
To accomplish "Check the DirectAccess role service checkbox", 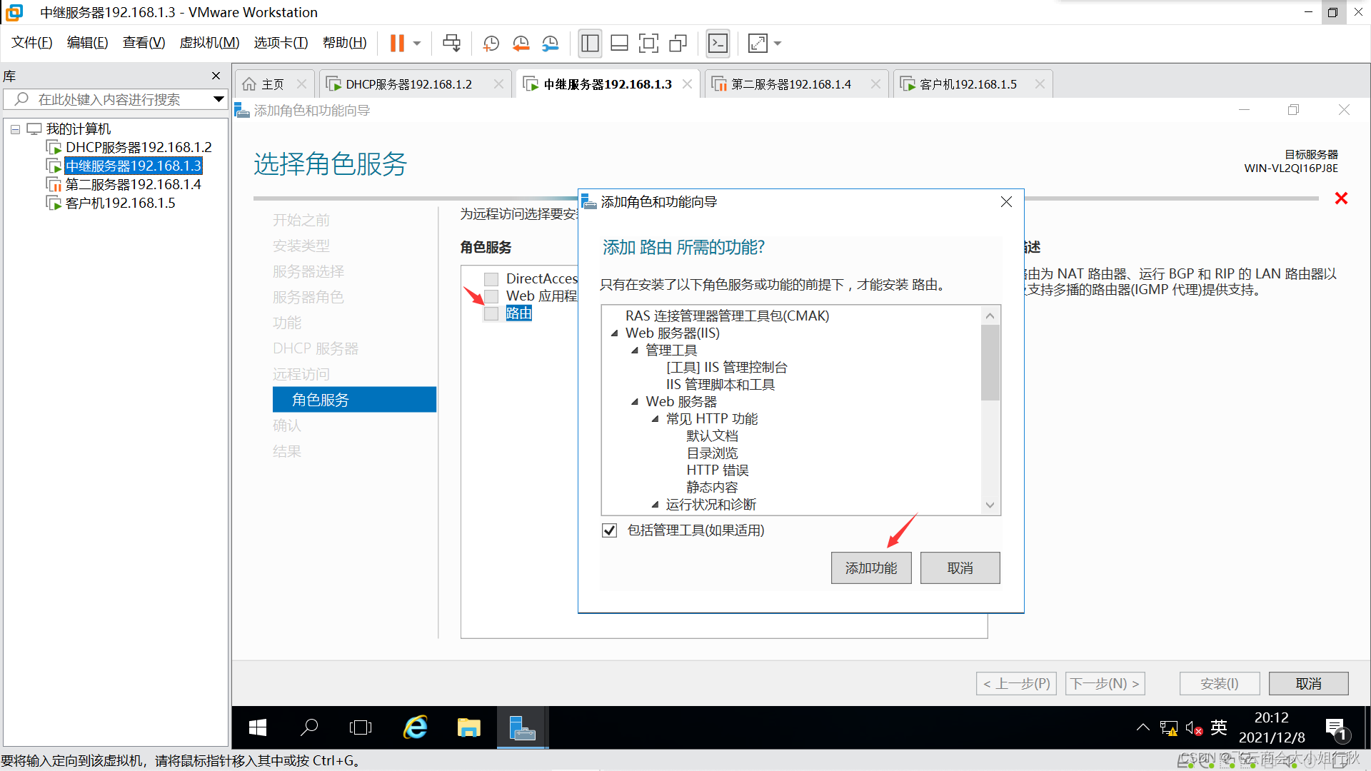I will [491, 279].
